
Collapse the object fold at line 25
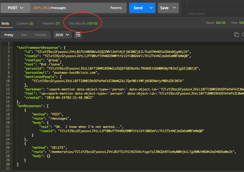coord(11,143)
